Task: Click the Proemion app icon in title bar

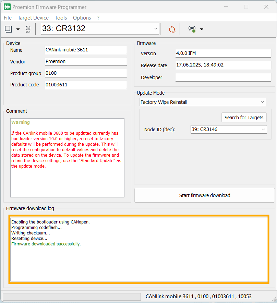Action: point(7,7)
